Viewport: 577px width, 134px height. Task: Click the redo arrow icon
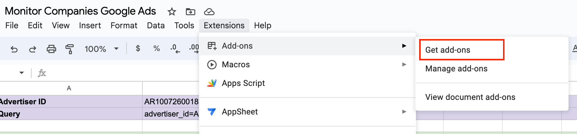tap(32, 49)
